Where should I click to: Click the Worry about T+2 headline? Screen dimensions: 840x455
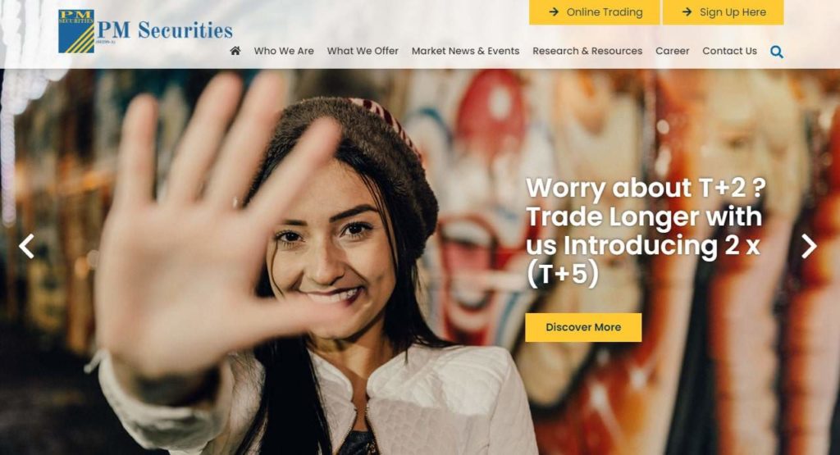[646, 188]
